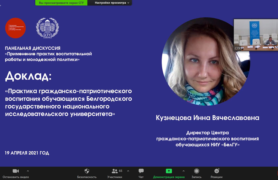Click the speaker name Кузнецова Инна Вячеславовна
Viewport: 278px width, 180px height.
click(207, 118)
